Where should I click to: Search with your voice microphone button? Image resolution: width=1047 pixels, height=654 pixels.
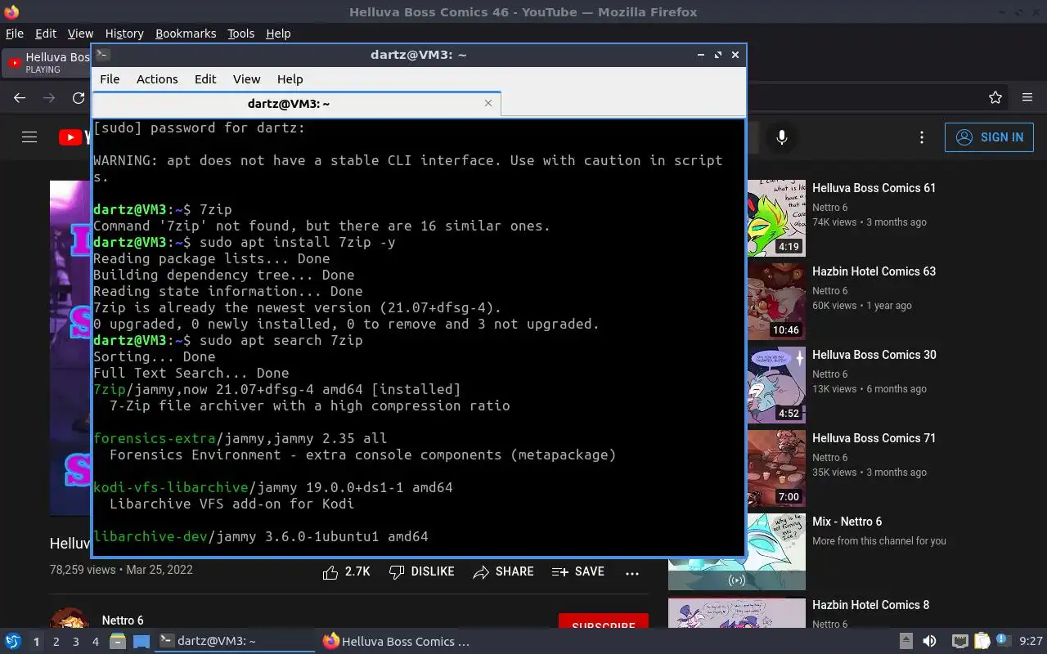tap(782, 137)
